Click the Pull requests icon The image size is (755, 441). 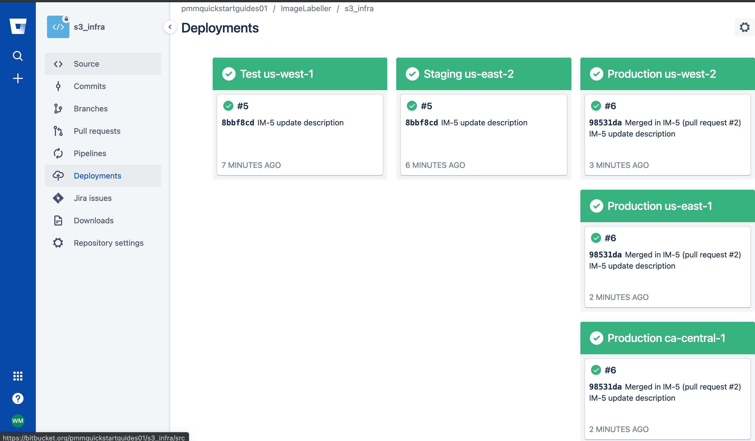tap(58, 131)
